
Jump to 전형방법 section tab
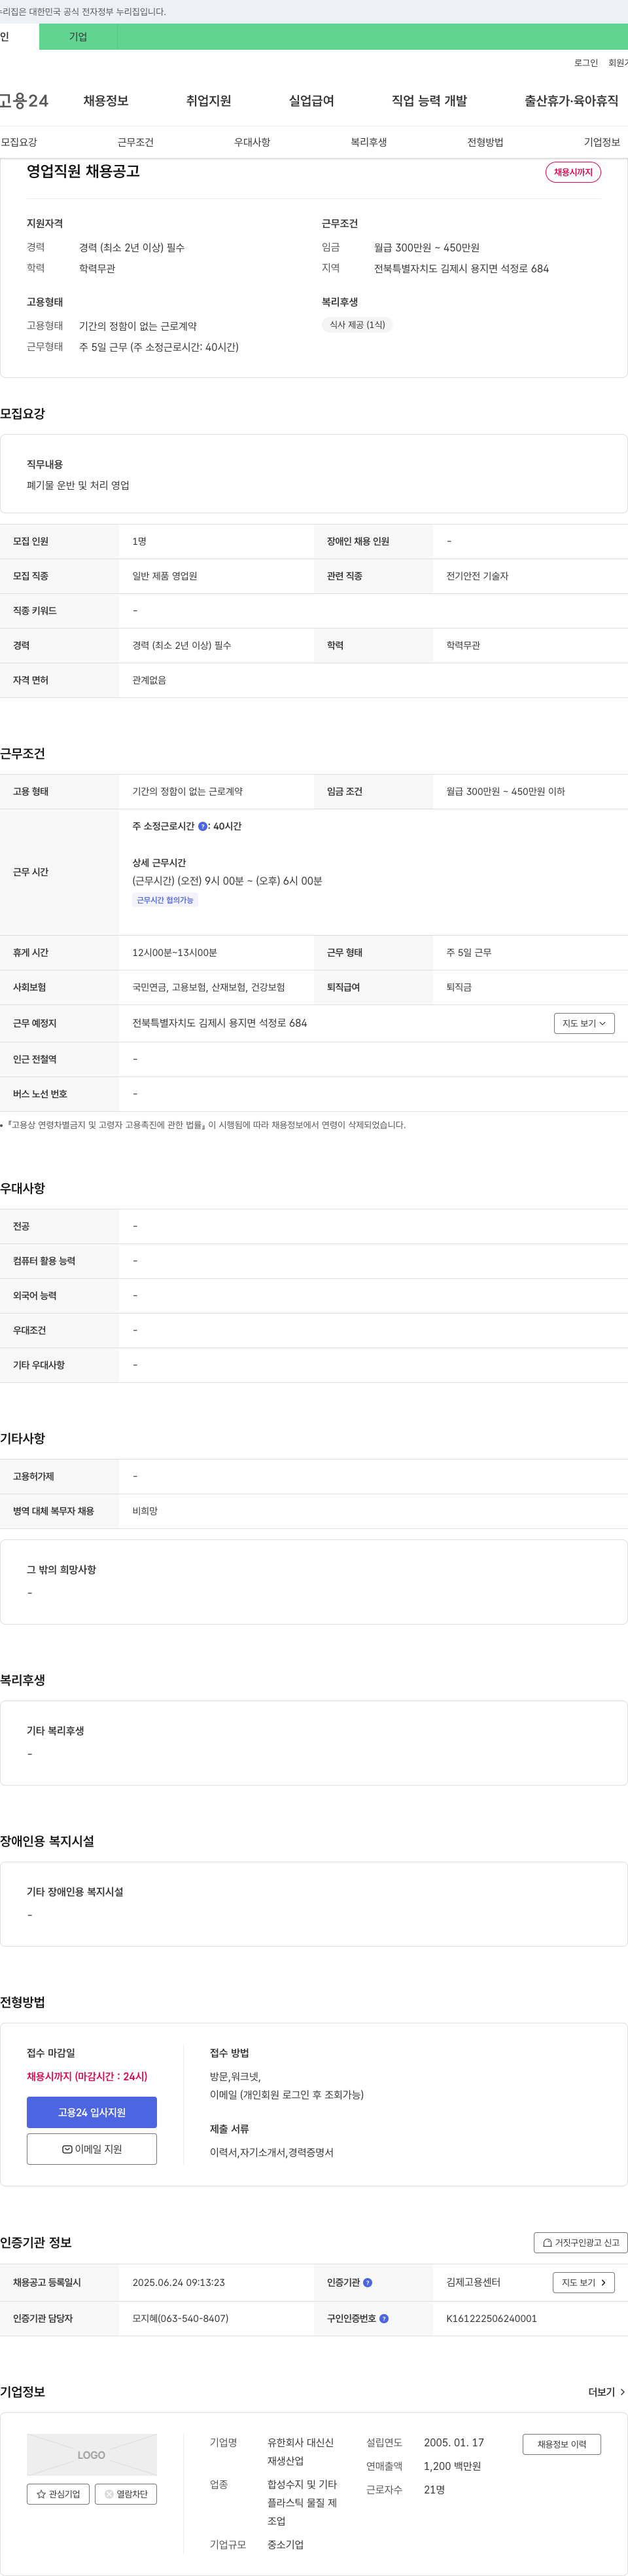[485, 142]
